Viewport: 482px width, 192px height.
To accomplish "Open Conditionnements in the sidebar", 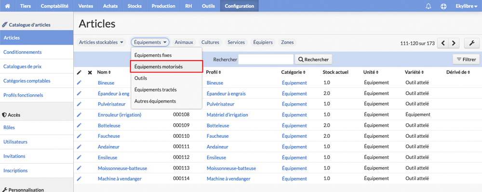I will [x=37, y=52].
